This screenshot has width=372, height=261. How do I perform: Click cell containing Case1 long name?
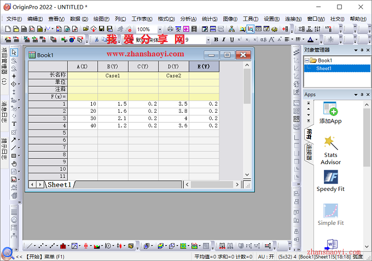113,76
